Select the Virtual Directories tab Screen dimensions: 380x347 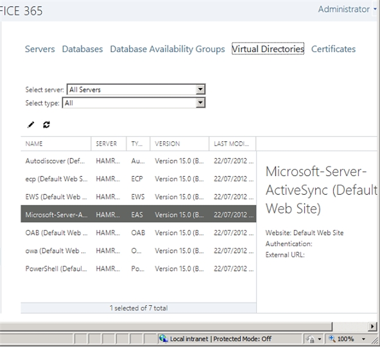[x=268, y=49]
